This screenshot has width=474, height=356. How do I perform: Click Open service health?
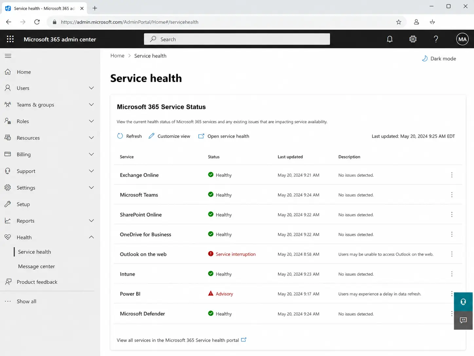click(x=224, y=136)
